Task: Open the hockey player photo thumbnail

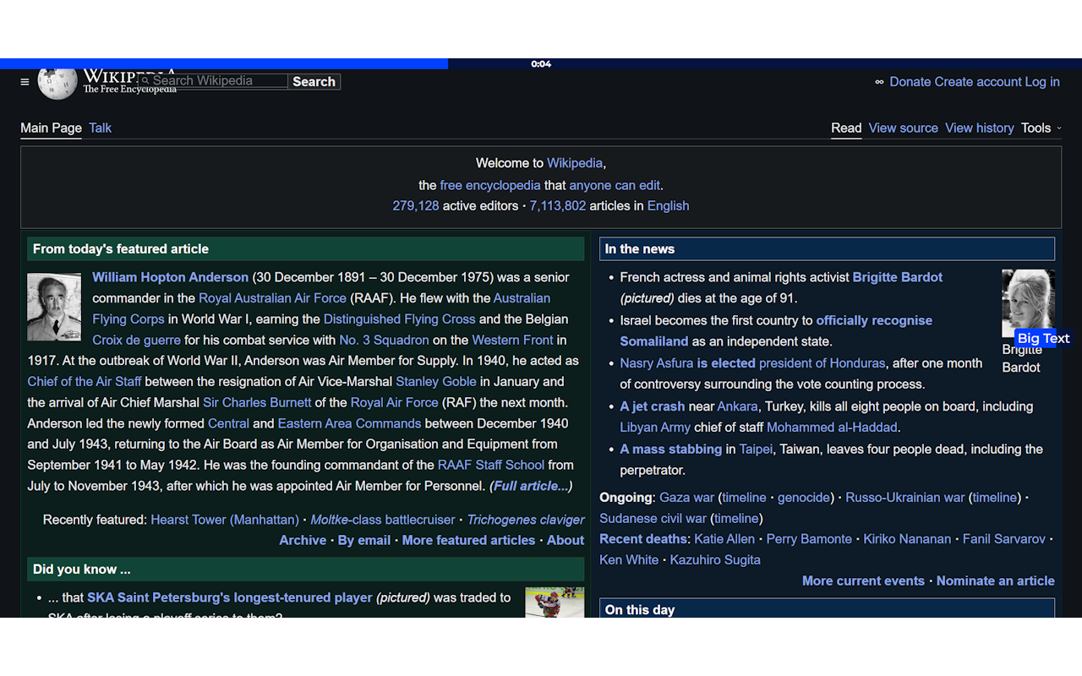Action: [555, 602]
